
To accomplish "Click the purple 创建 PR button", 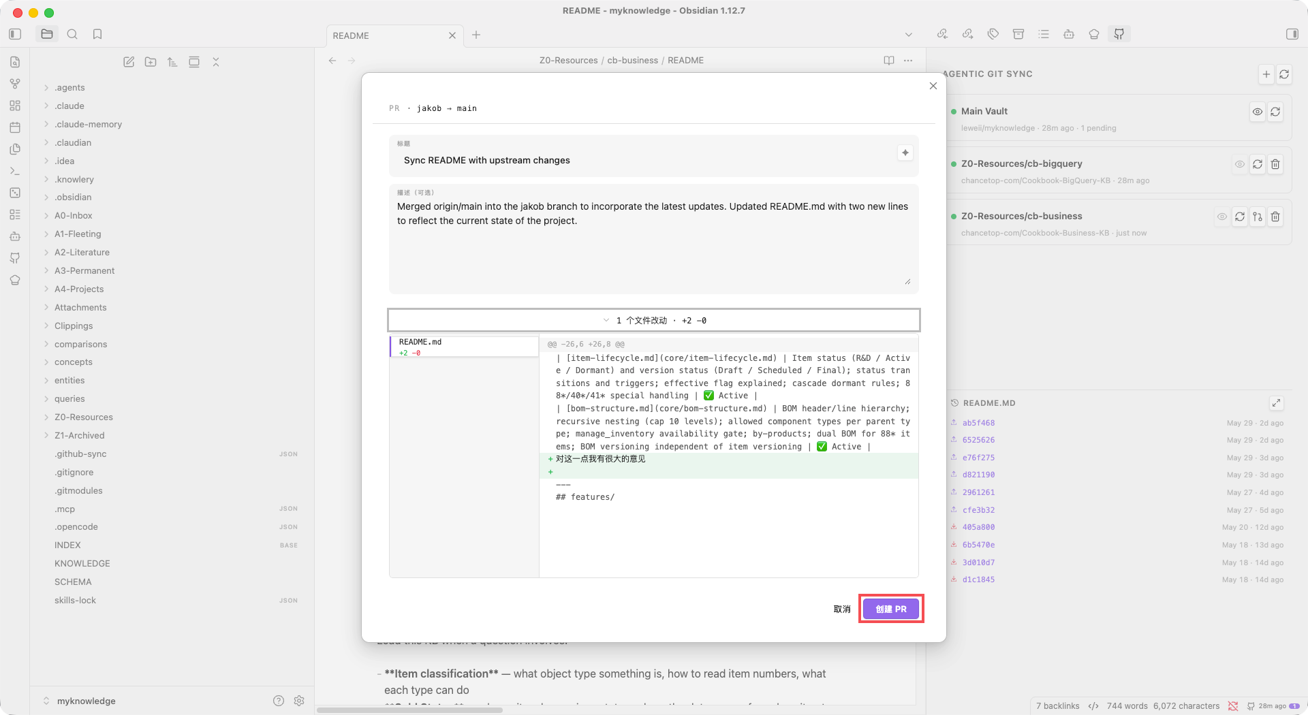I will click(890, 609).
